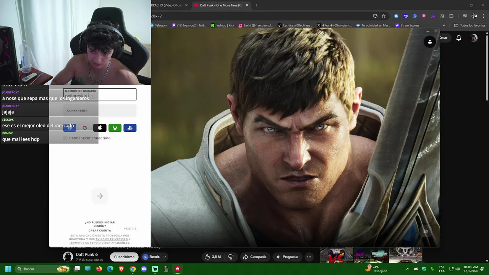This screenshot has width=489, height=275.
Task: Click the taskbar Buscar search box
Action: 42,269
